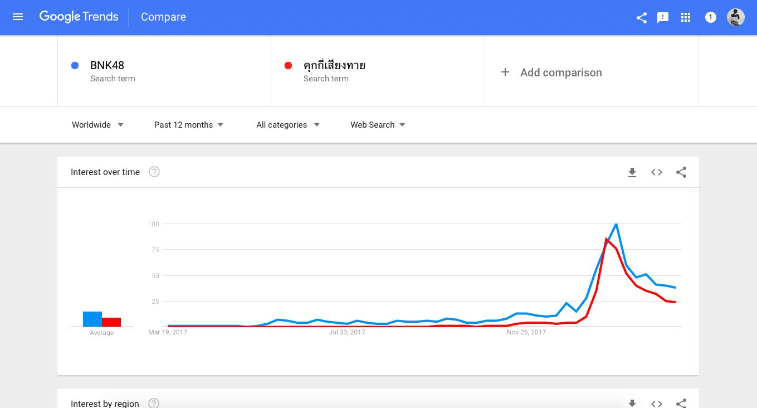This screenshot has width=757, height=408.
Task: Download Interest over time data
Action: [x=632, y=173]
